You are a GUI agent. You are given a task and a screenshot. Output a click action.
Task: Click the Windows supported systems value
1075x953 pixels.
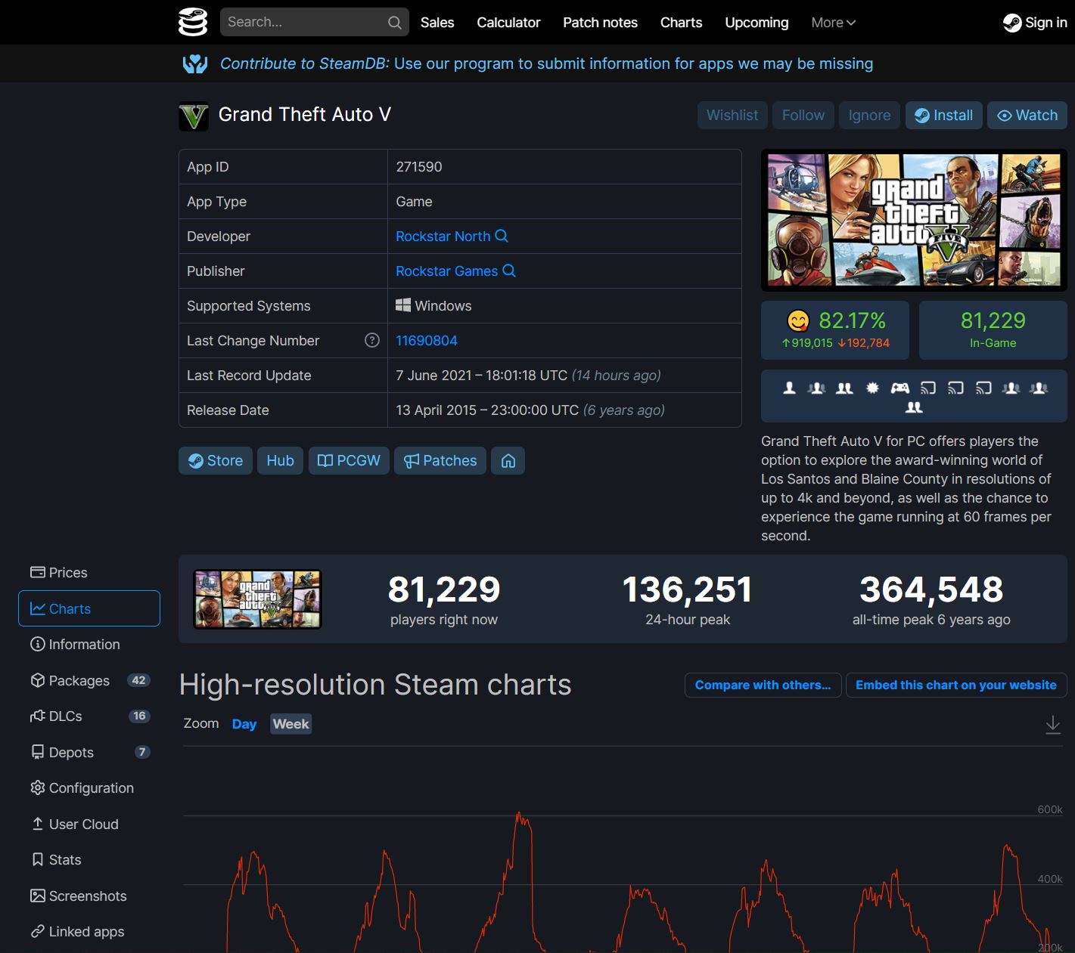coord(433,306)
